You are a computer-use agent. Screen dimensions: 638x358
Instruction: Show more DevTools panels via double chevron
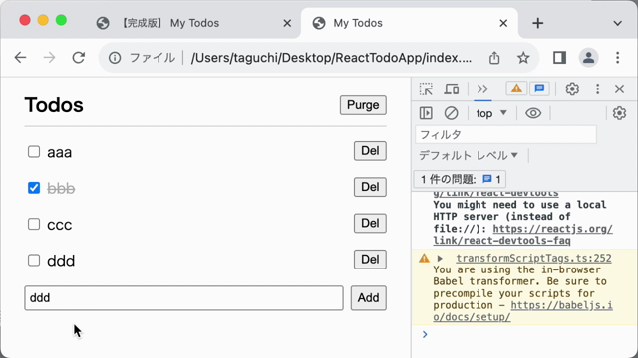482,89
